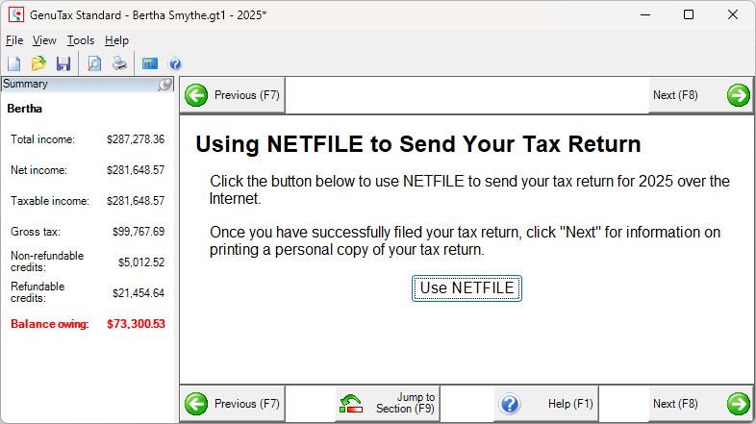Viewport: 756px width, 424px height.
Task: Click top Next (F8) button
Action: (700, 95)
